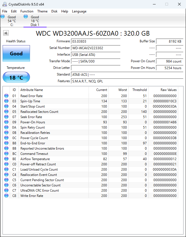This screenshot has width=186, height=237.
Task: Click the status orb for disk C:
Action: coord(2,16)
